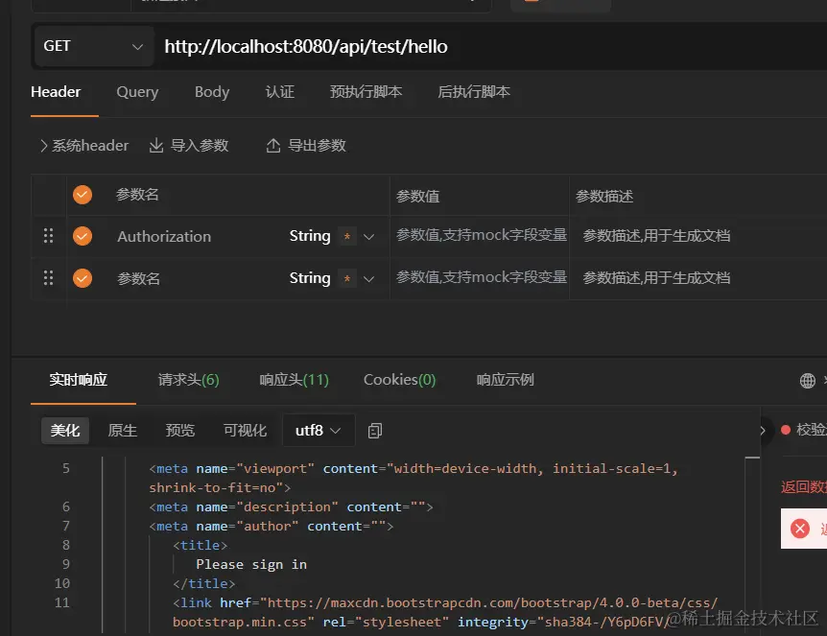
Task: Toggle the Authorization row checkbox
Action: [x=83, y=236]
